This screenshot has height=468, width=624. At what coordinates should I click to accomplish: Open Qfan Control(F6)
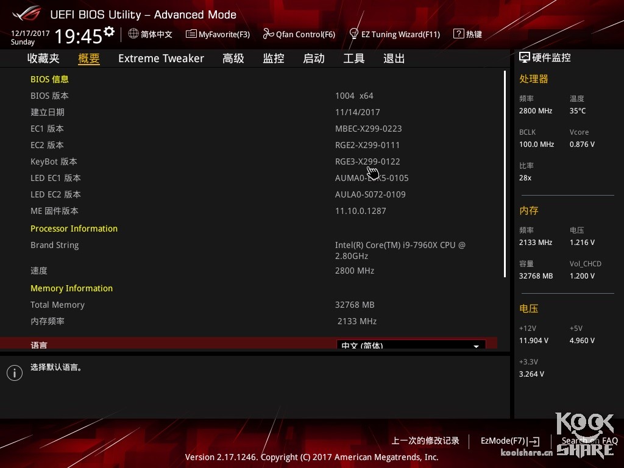[299, 34]
